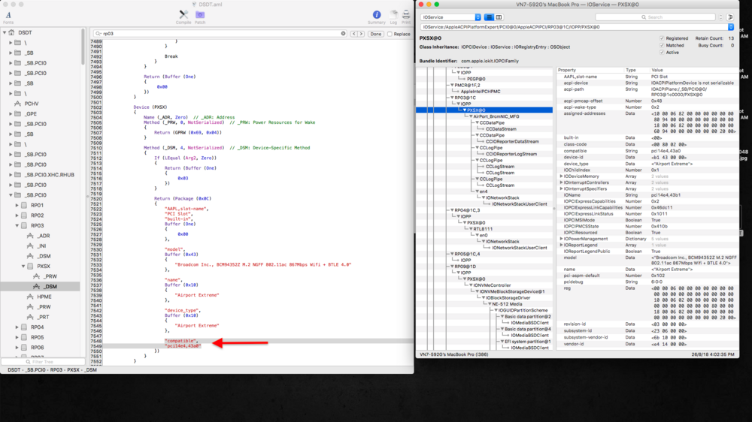The width and height of the screenshot is (752, 422).
Task: Click the Filter Tree field
Action: click(x=43, y=362)
